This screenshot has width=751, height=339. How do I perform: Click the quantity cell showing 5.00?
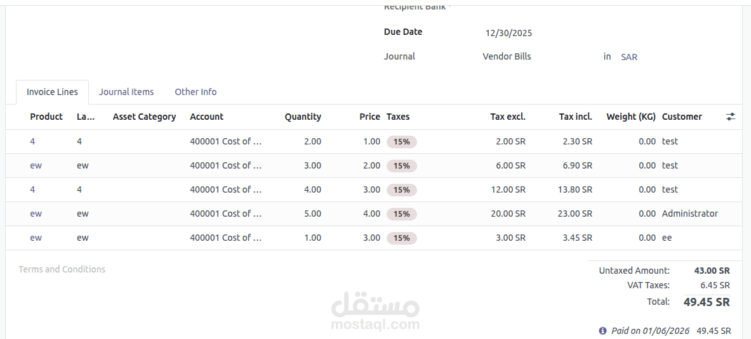point(313,214)
